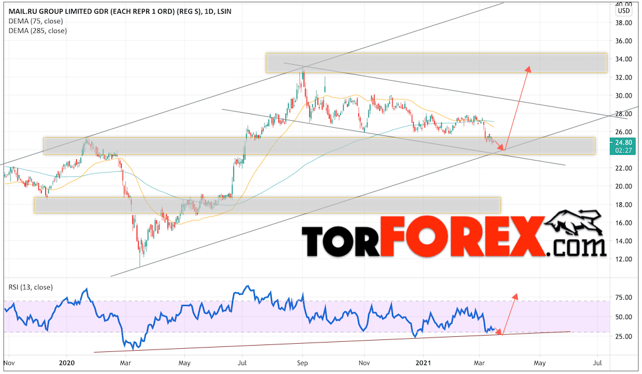Click the 22.00 price axis label
The width and height of the screenshot is (642, 374).
click(623, 168)
